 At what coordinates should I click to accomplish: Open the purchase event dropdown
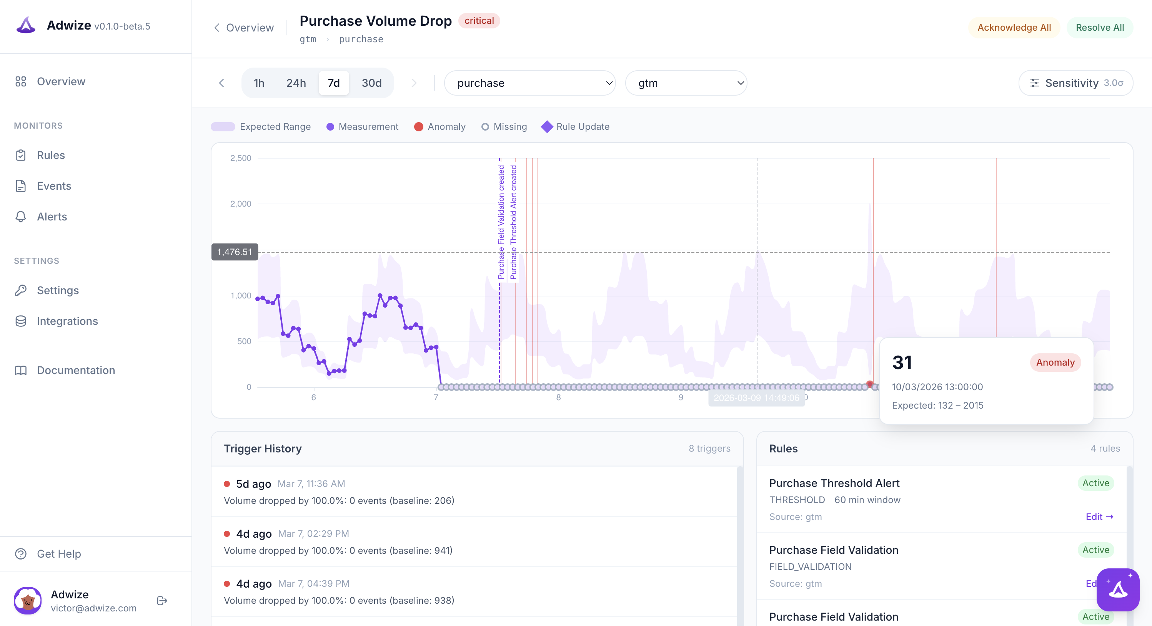pyautogui.click(x=530, y=83)
